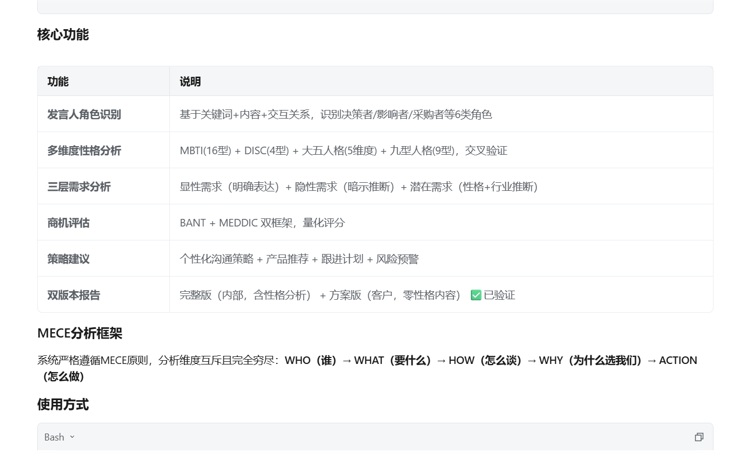The width and height of the screenshot is (741, 454).
Task: Click the 核心功能 heading
Action: click(63, 35)
